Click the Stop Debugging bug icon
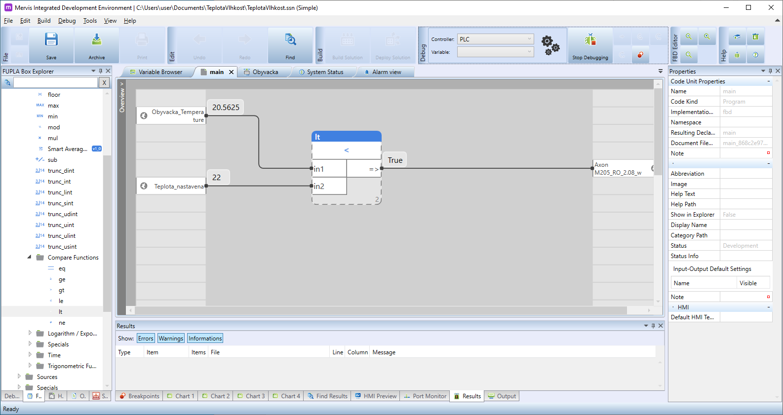This screenshot has width=783, height=415. coord(590,40)
